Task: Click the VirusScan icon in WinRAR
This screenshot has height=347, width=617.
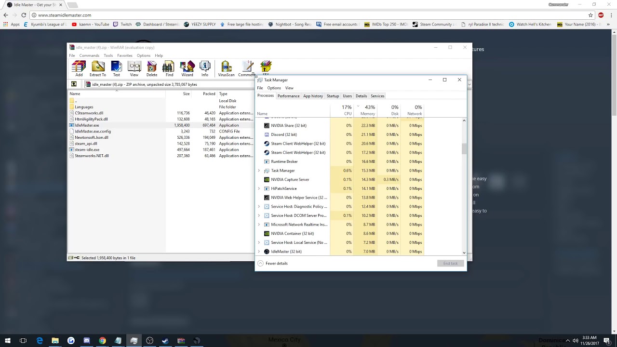Action: (226, 68)
